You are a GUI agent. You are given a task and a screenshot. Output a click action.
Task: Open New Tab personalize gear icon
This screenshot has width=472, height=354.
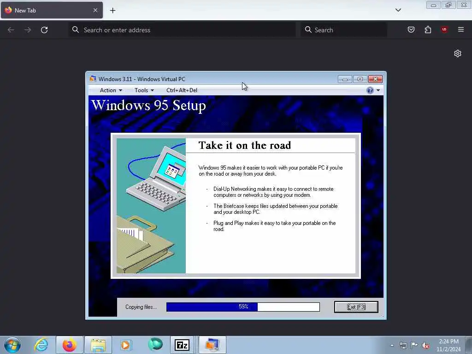point(458,53)
